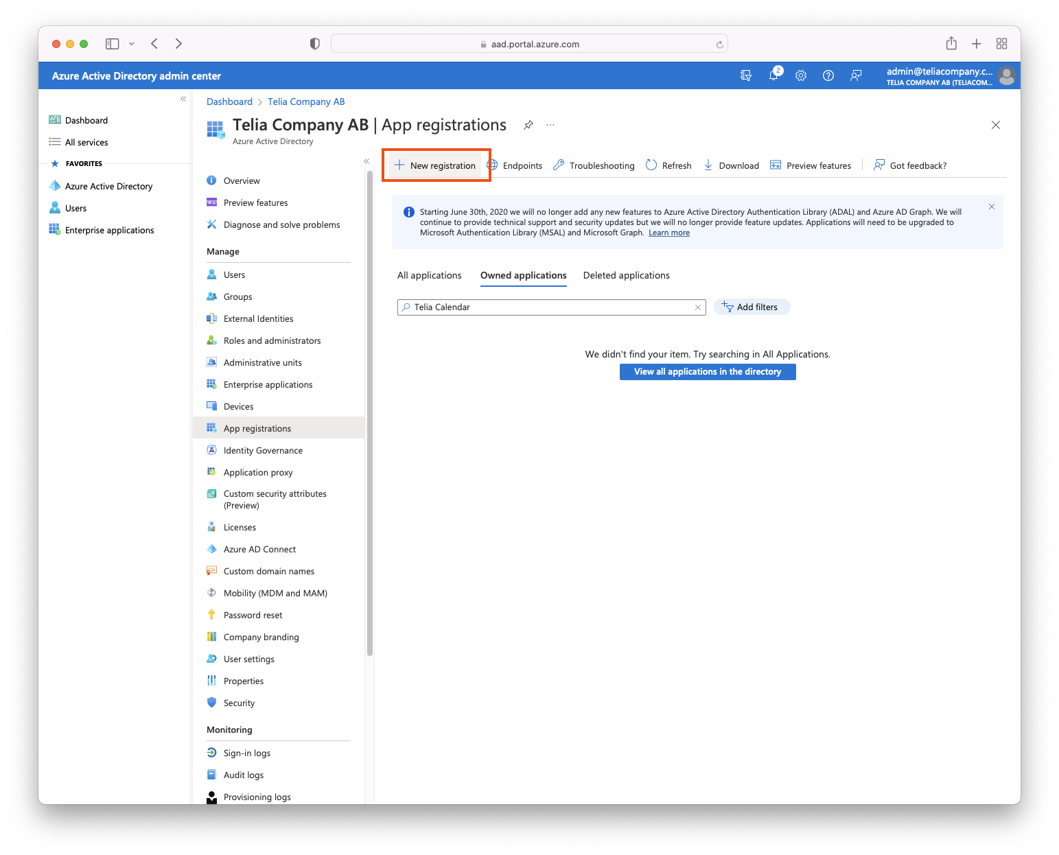
Task: Open Users in favorites
Action: pyautogui.click(x=75, y=208)
